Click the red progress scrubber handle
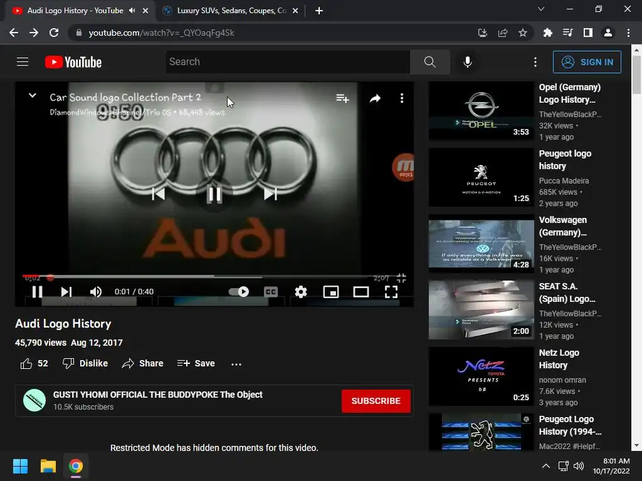 pos(50,277)
